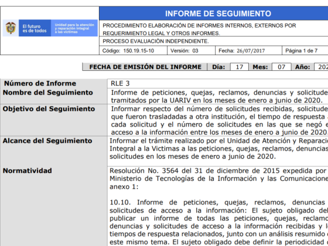The height and width of the screenshot is (246, 328).
Task: Click the 'Nombre del Seguimiento' label
Action: point(47,93)
